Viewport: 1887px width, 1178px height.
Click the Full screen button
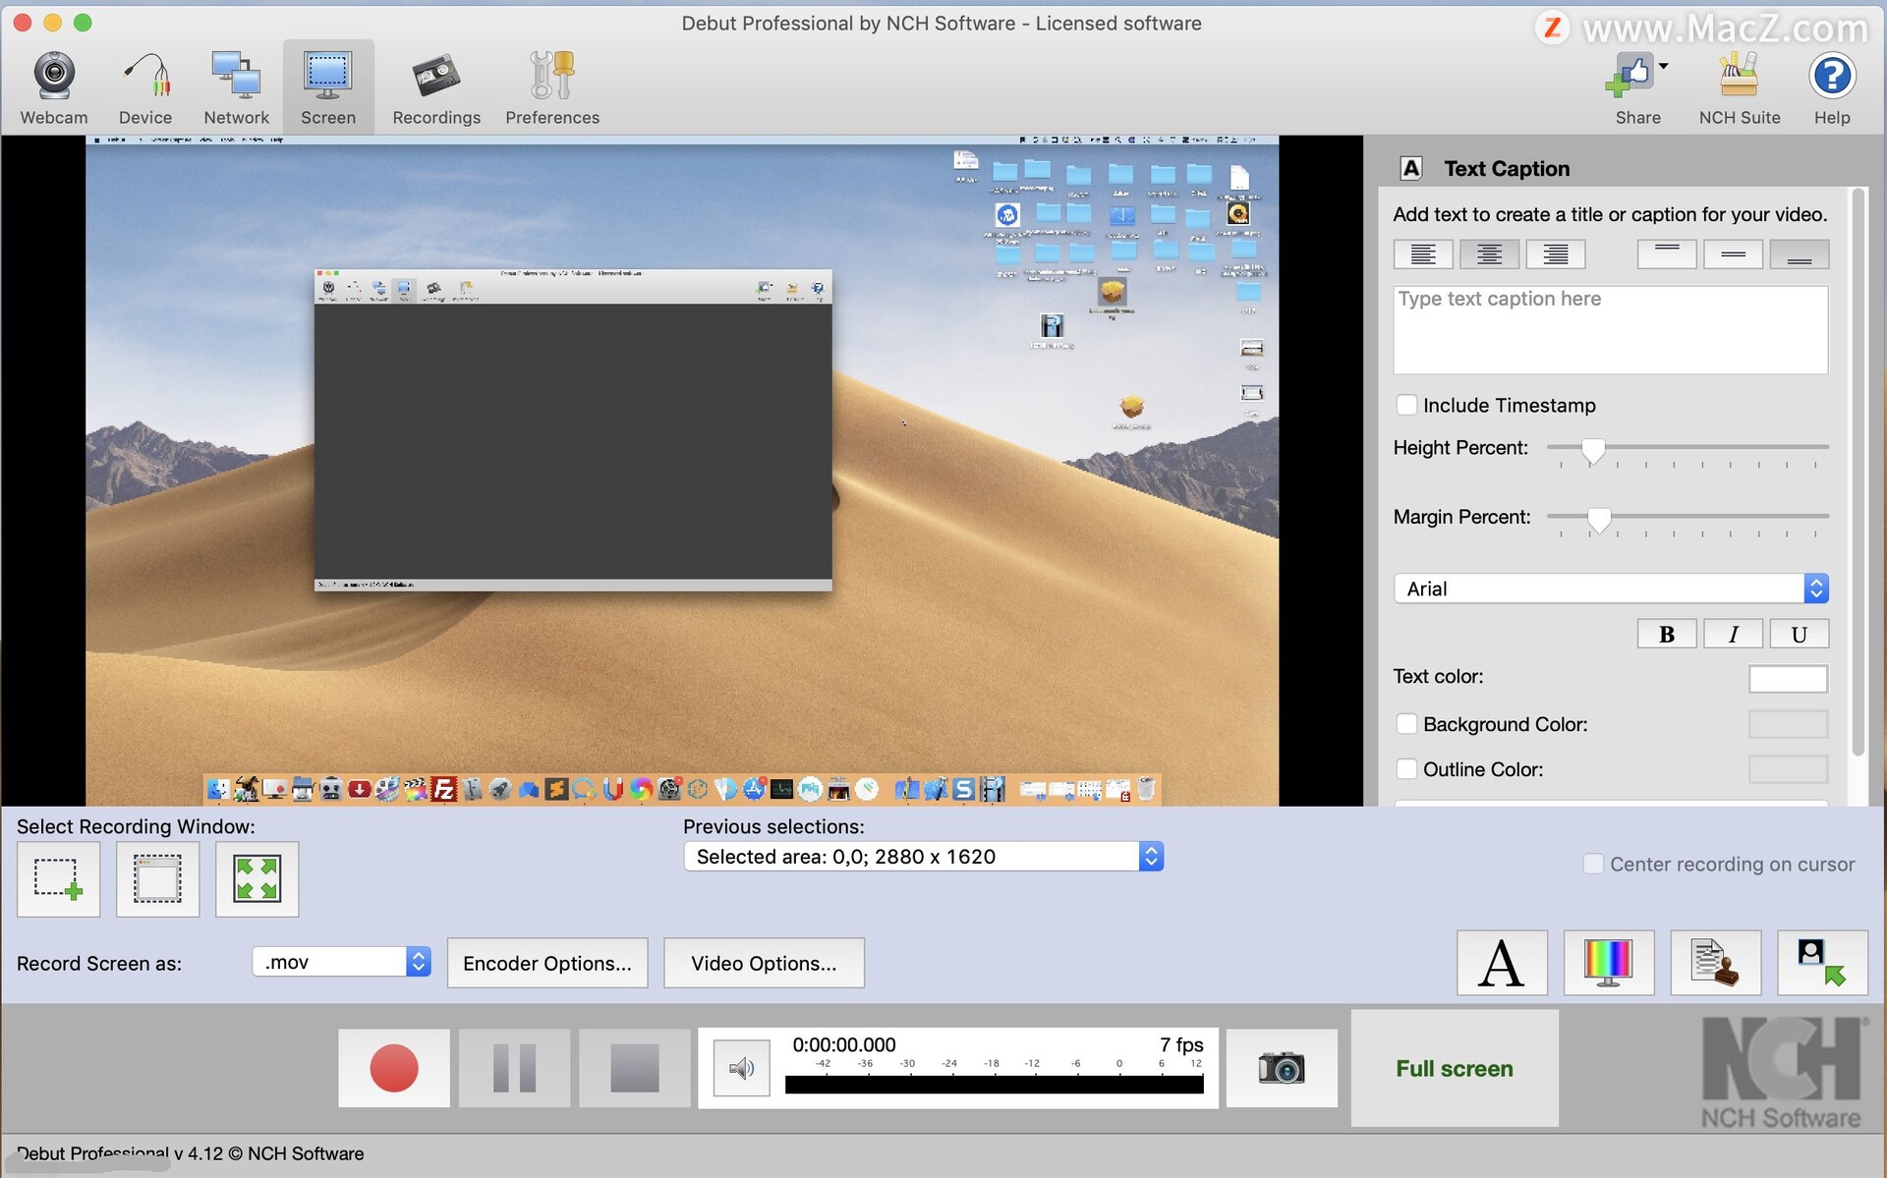1455,1068
